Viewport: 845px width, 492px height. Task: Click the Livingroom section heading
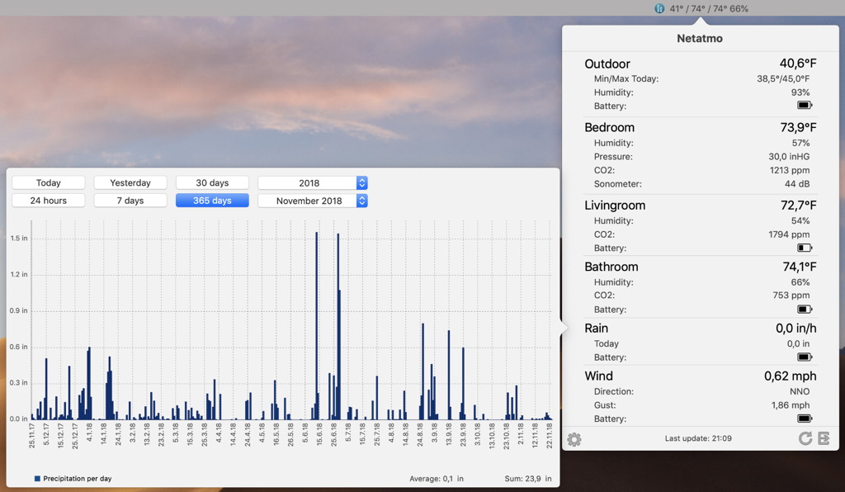[x=615, y=206]
